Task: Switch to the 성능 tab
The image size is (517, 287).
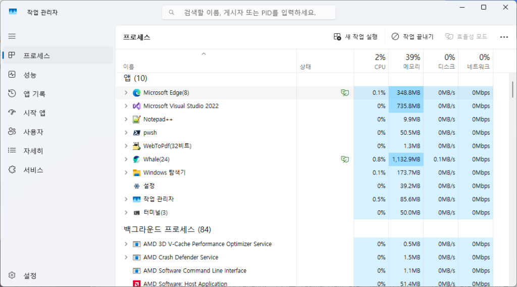Action: (58, 75)
